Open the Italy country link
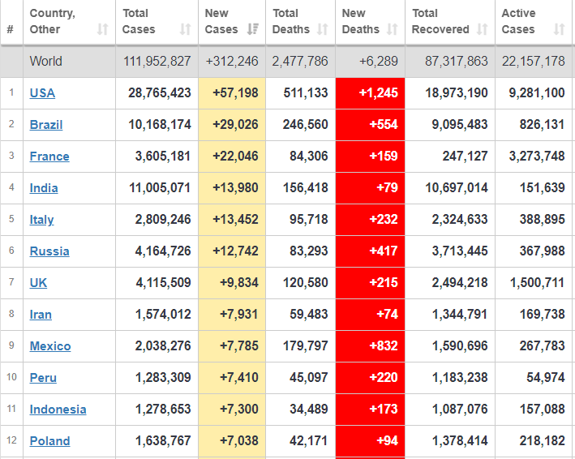Viewport: 575px width, 459px height. [x=42, y=220]
